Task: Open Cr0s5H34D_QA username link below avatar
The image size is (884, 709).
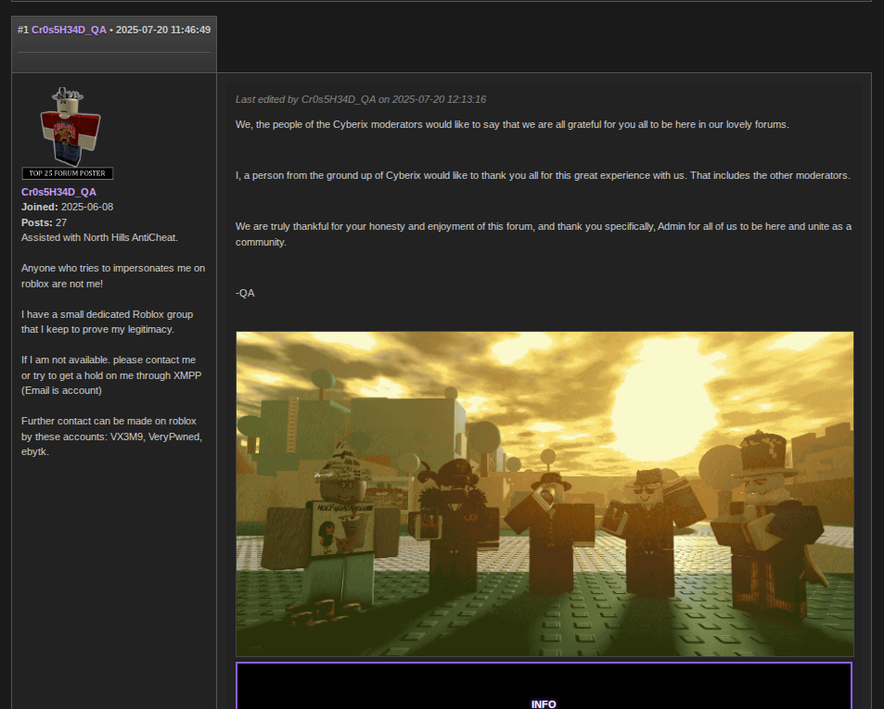Action: tap(58, 192)
